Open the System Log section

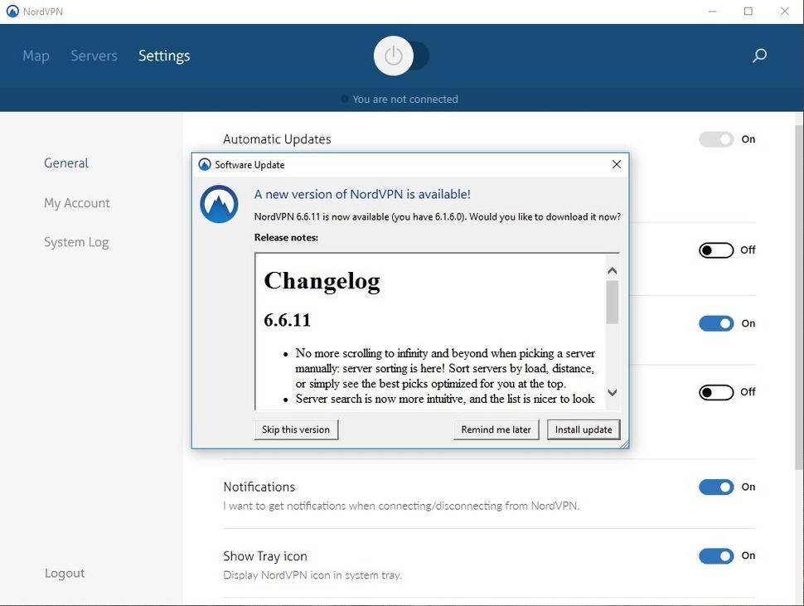click(75, 241)
